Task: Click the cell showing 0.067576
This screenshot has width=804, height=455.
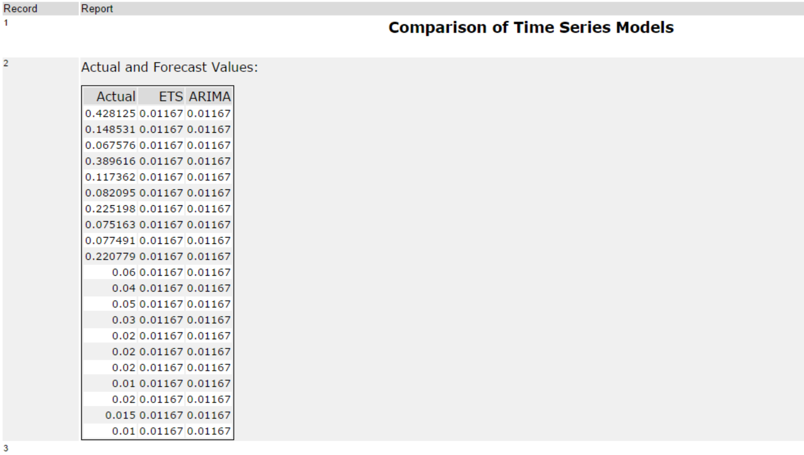Action: 110,145
